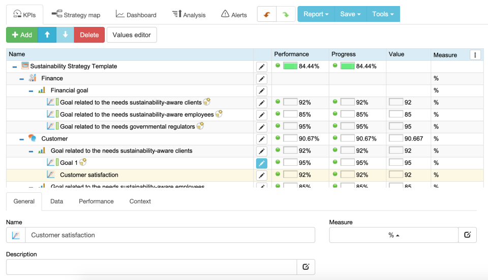Click pencil icon for Financial goal row
This screenshot has height=280, width=488.
pyautogui.click(x=262, y=91)
